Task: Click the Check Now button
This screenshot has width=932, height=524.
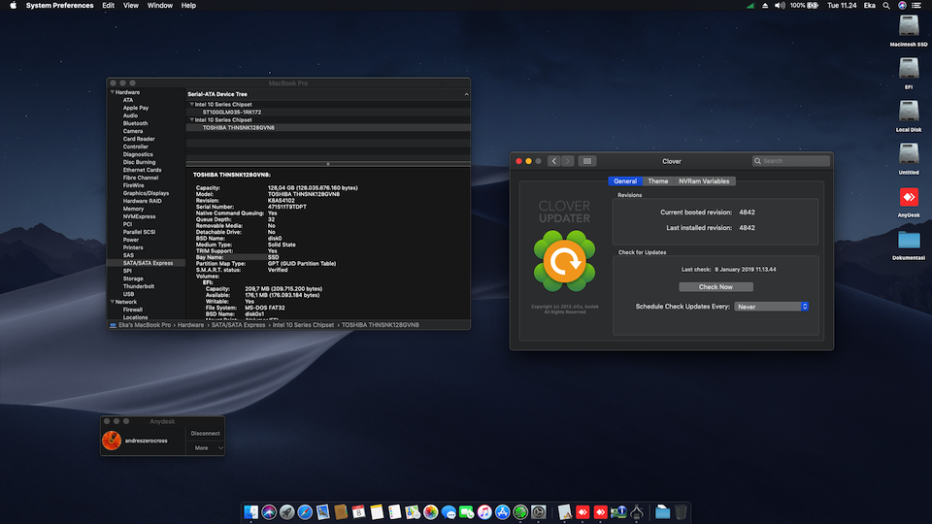Action: (716, 286)
